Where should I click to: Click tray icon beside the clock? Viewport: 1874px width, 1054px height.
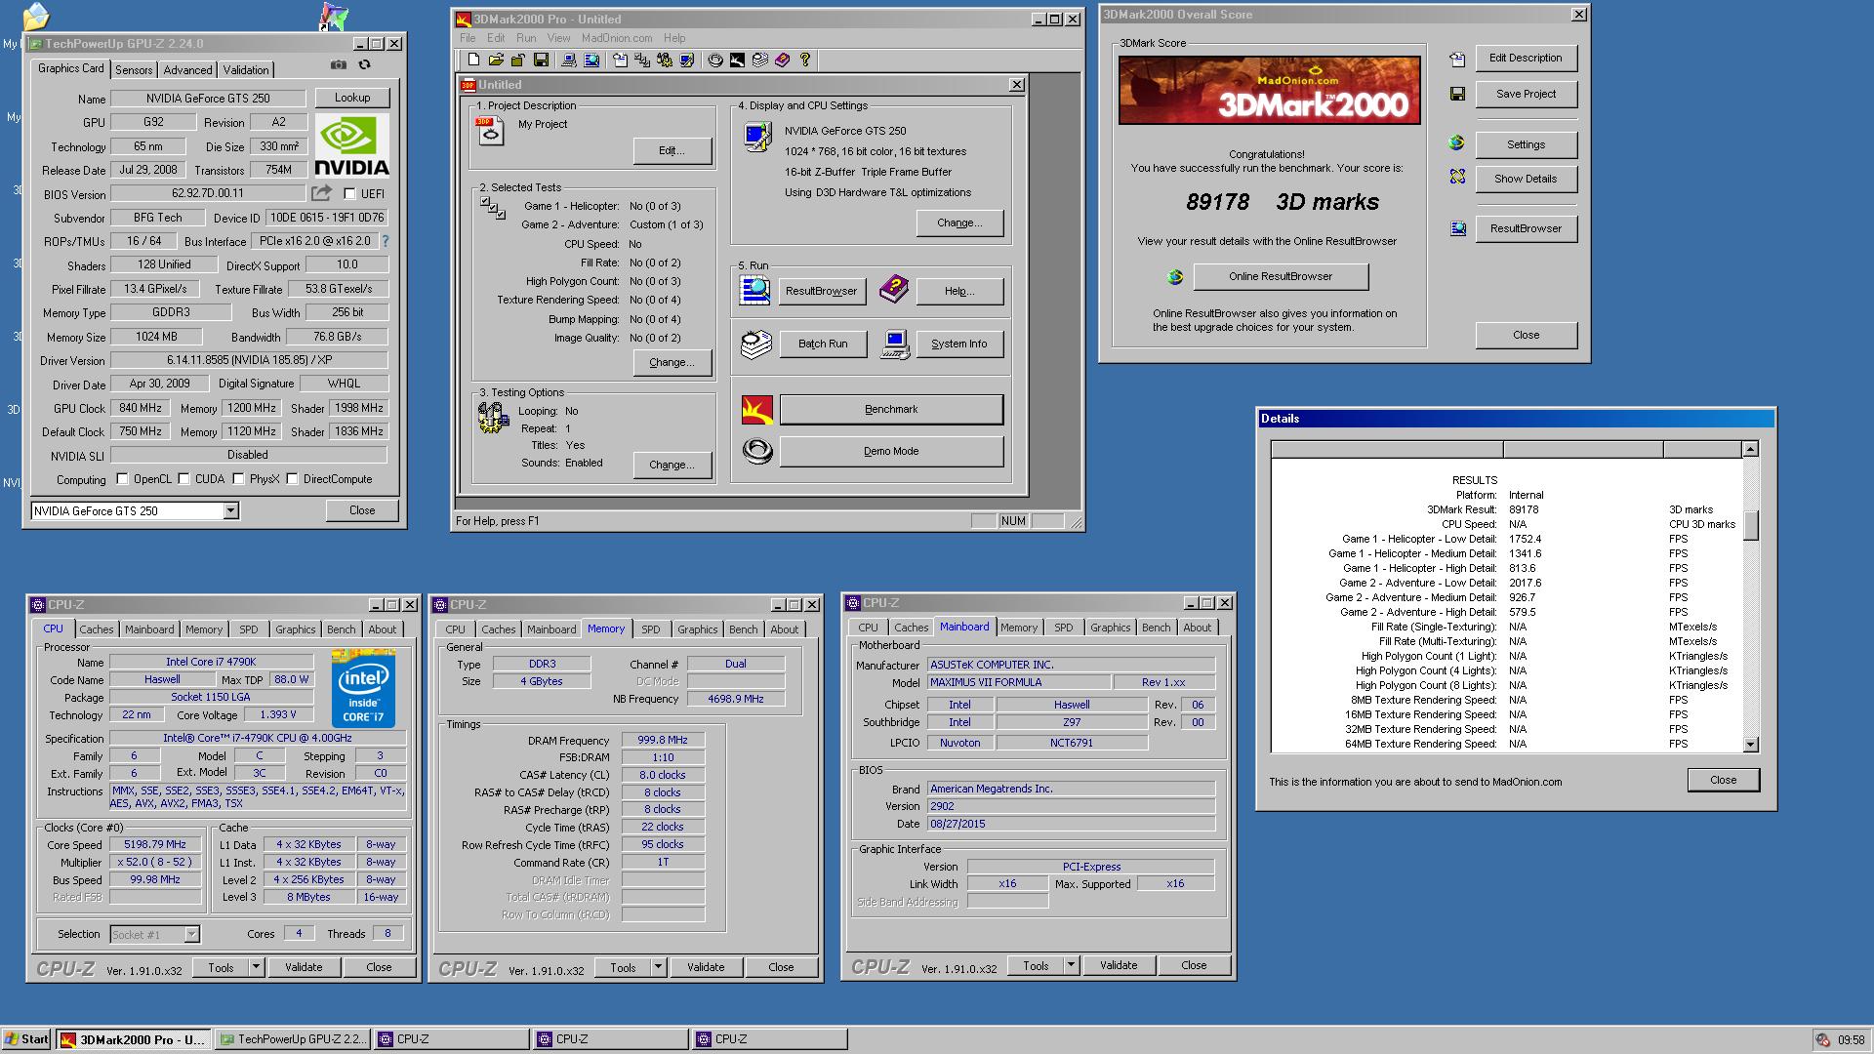coord(1822,1040)
